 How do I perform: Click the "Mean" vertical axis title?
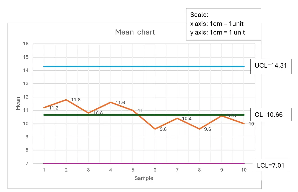click(18, 104)
